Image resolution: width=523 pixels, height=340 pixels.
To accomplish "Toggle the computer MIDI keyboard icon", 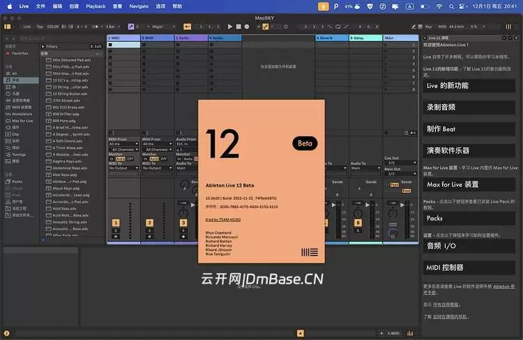I will 420,26.
